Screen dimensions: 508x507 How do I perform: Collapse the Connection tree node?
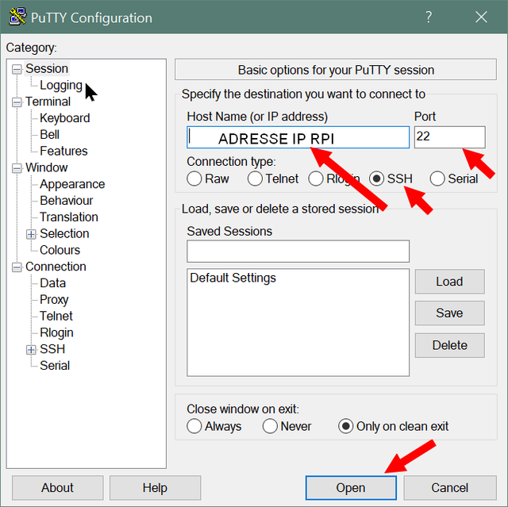tap(17, 267)
